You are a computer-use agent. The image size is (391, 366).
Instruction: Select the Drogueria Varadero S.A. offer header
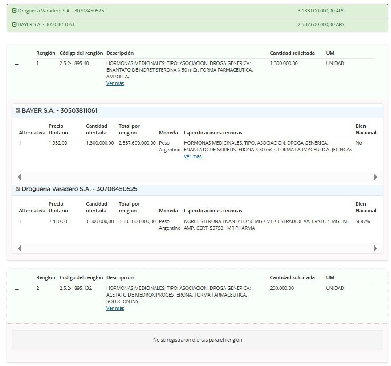point(79,189)
